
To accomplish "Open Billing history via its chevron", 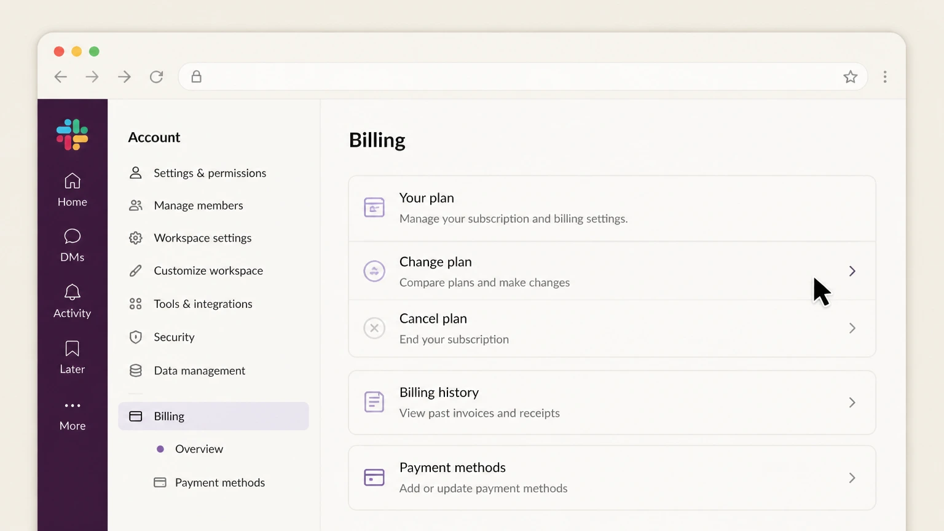I will point(852,403).
